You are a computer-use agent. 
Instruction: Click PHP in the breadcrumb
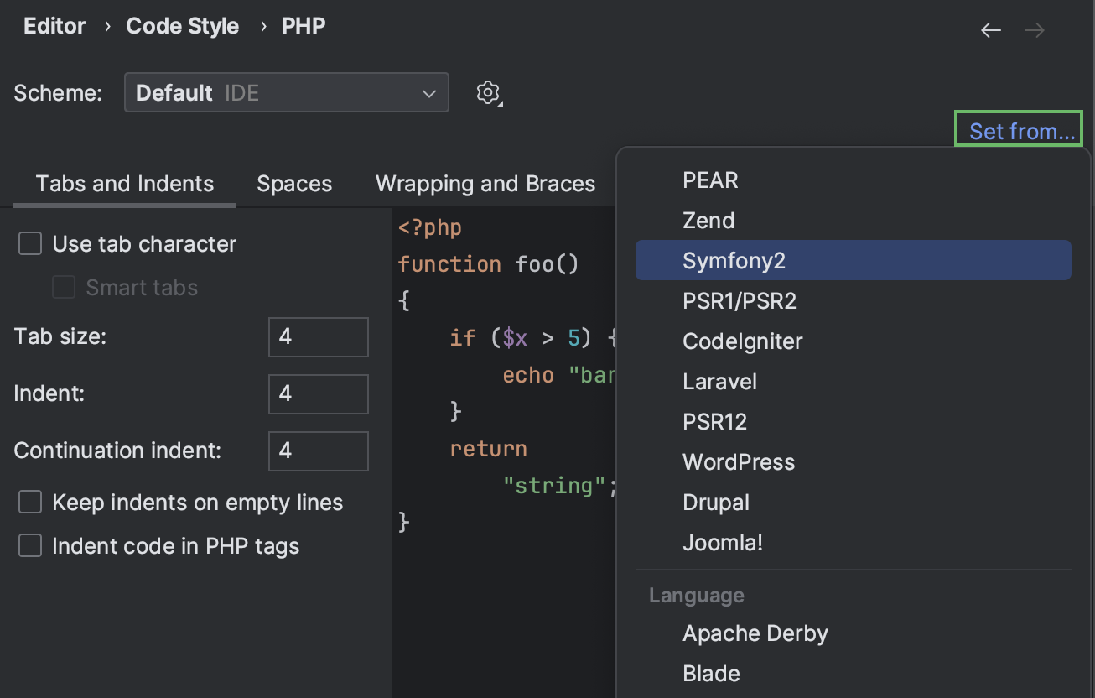coord(304,26)
